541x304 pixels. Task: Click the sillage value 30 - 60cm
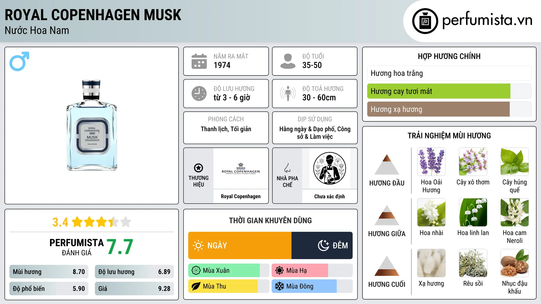[319, 98]
